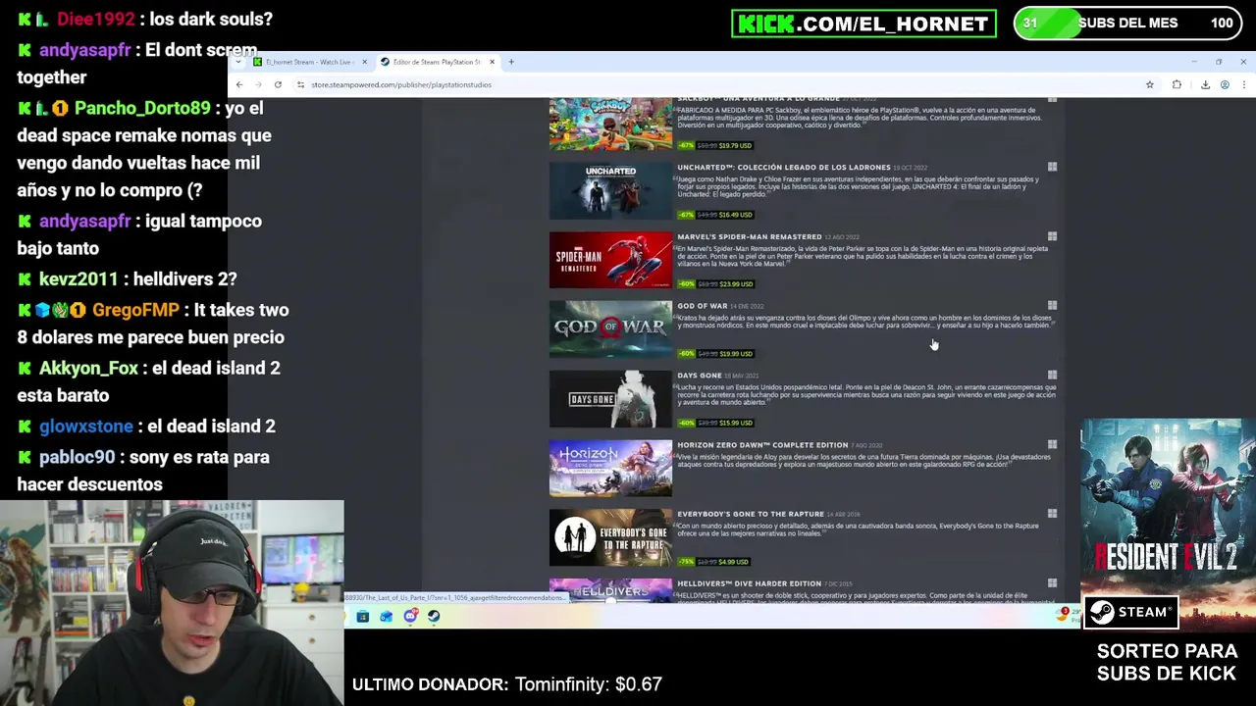Screen dimensions: 1256x706
Task: Click chat user kevz2011 name
Action: point(78,279)
